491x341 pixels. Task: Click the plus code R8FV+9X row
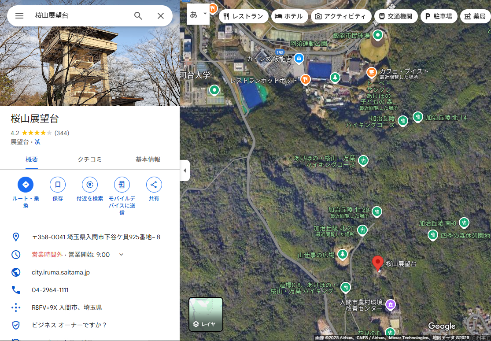pos(90,308)
